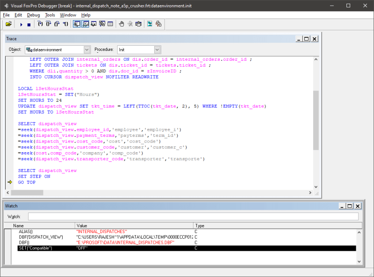
Task: Click the Watch list scroll up arrow
Action: 359,232
